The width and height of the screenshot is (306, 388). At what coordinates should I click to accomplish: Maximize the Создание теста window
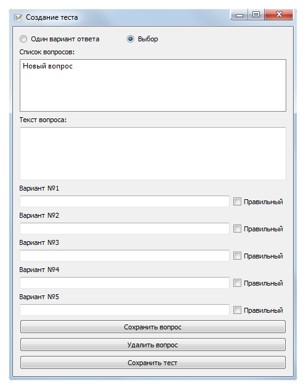pyautogui.click(x=256, y=15)
